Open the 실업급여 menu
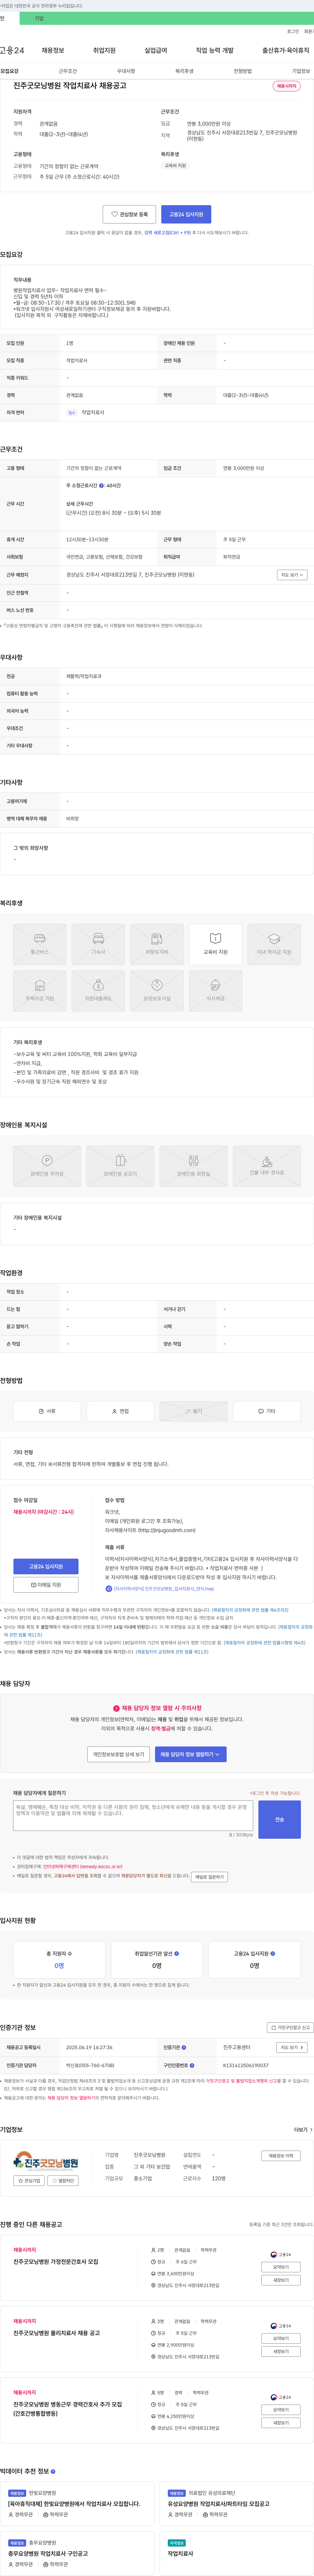Image resolution: width=314 pixels, height=2576 pixels. tap(156, 50)
